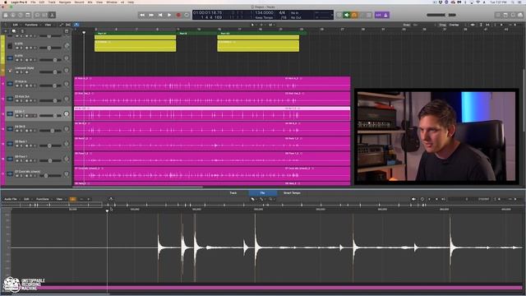Toggle the Flex show/hide button

(x=68, y=25)
